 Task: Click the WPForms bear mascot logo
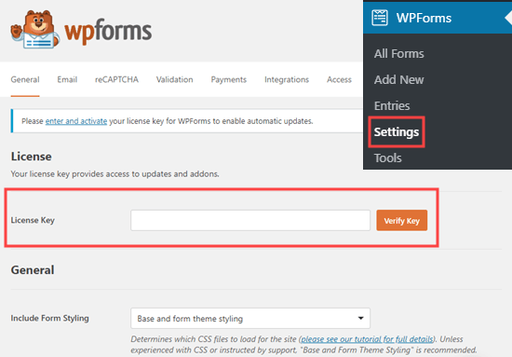[35, 29]
